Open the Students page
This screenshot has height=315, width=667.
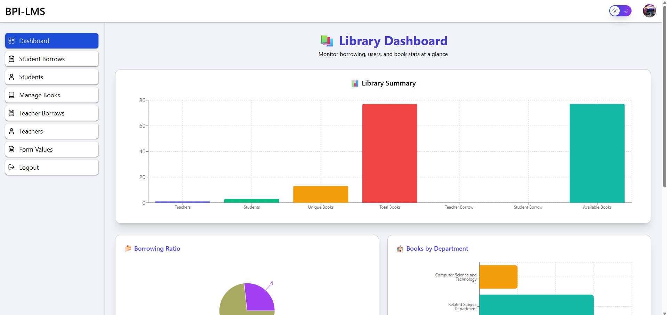tap(52, 77)
